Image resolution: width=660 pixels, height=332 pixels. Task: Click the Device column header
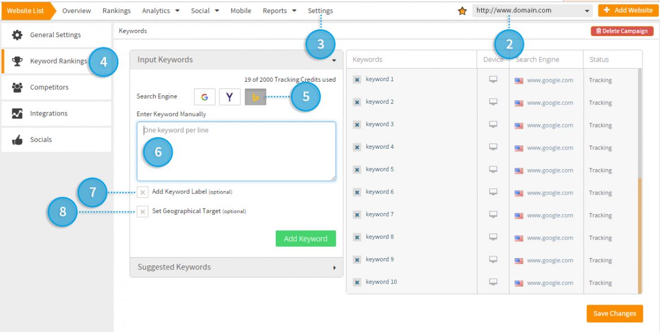pos(494,60)
